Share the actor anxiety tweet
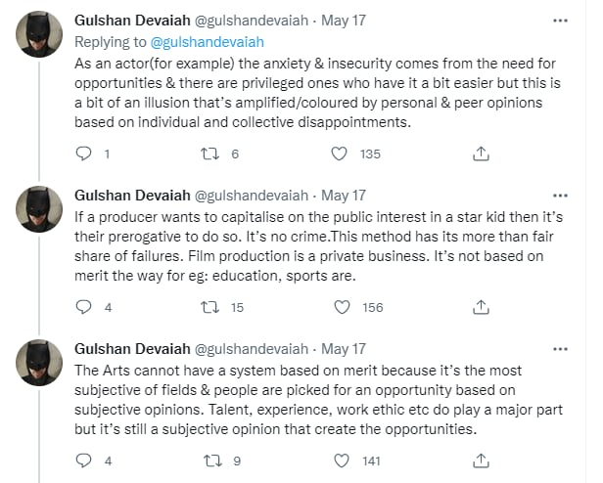Screen dimensions: 603x483 [481, 154]
